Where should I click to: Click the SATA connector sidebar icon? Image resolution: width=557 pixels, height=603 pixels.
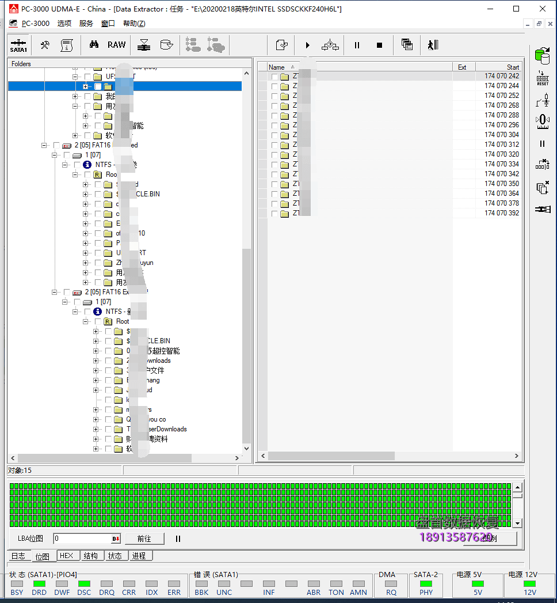tap(543, 209)
